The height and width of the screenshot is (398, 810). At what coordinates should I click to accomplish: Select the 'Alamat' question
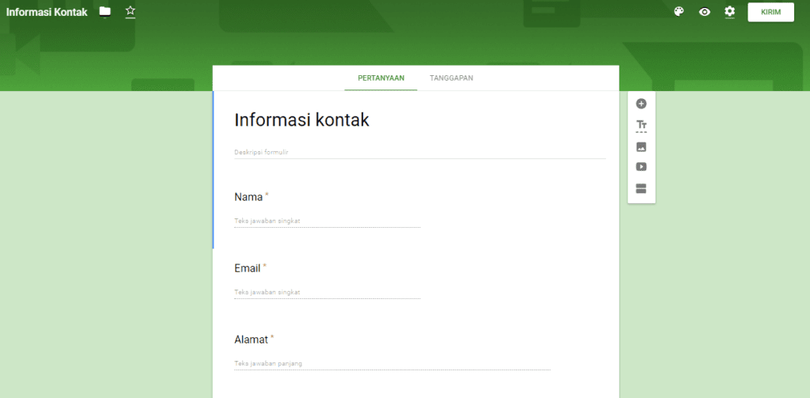point(251,339)
